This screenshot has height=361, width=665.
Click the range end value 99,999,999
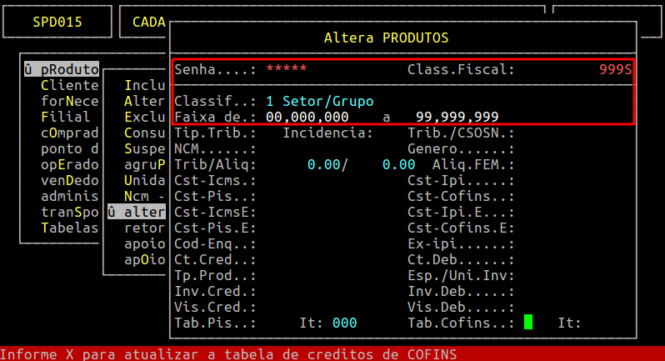click(x=457, y=117)
